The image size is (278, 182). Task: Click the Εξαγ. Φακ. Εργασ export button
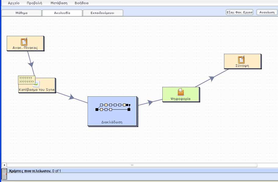(x=239, y=12)
